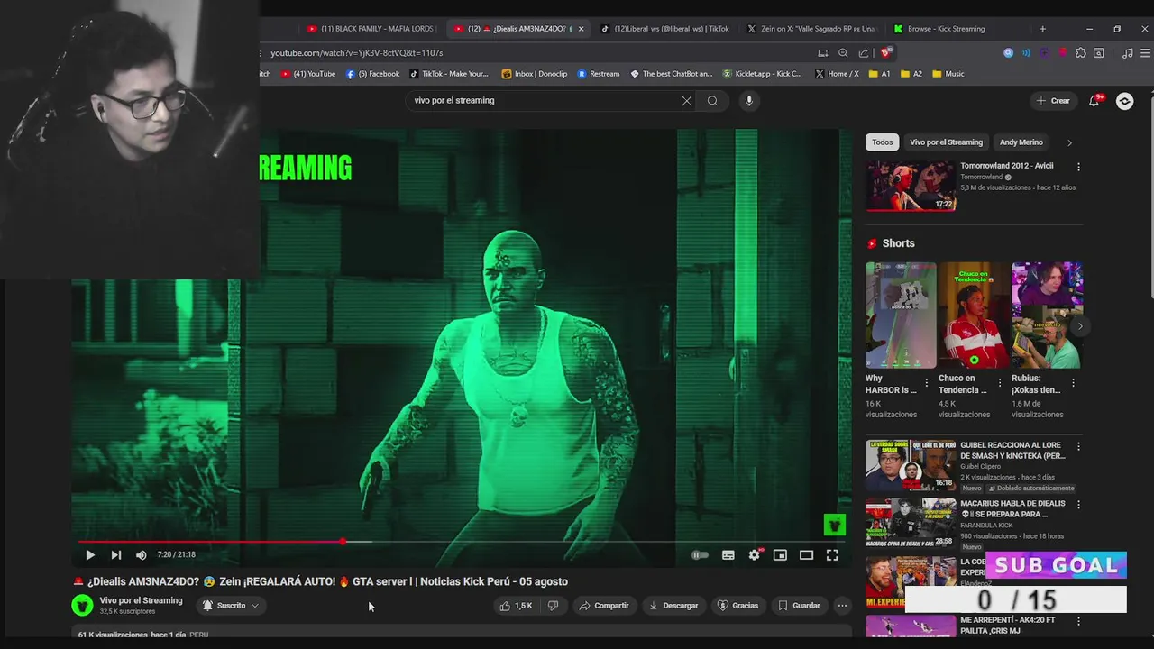Open options for ME ARREPENTÍ video
The width and height of the screenshot is (1154, 649).
(x=1078, y=622)
